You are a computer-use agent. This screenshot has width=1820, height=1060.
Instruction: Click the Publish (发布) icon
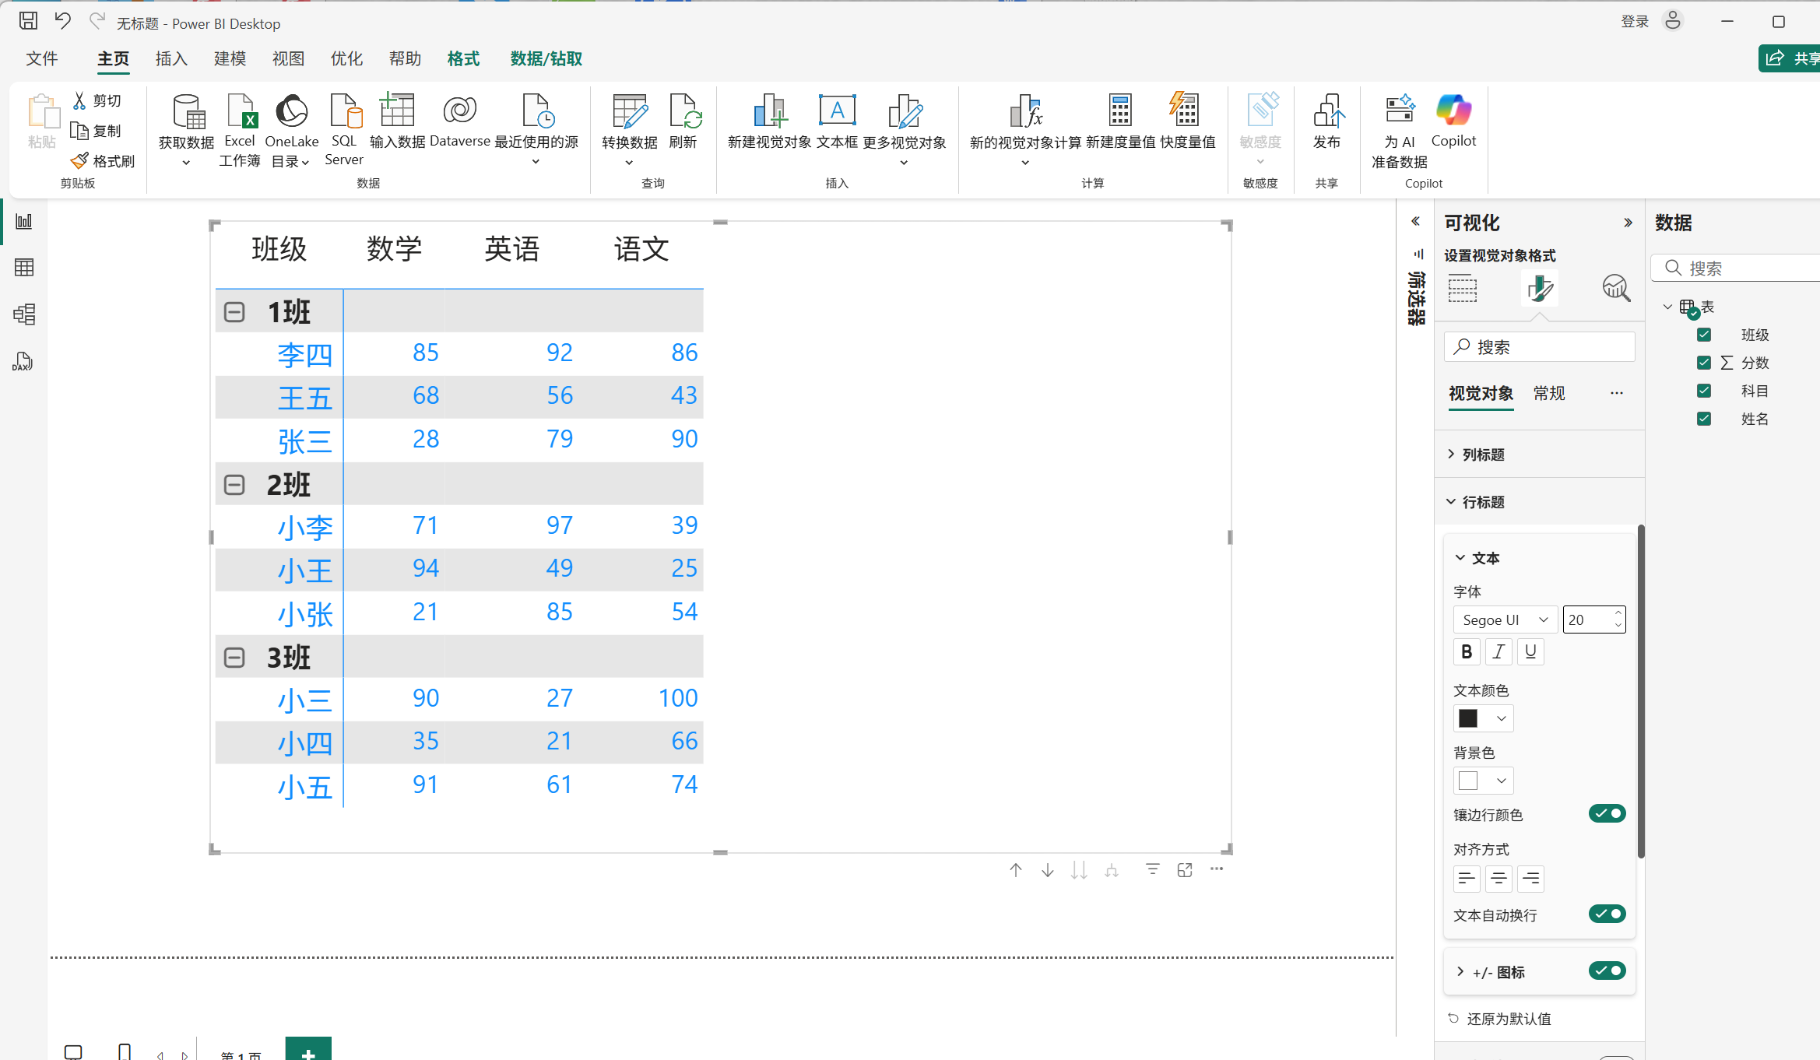1326,112
